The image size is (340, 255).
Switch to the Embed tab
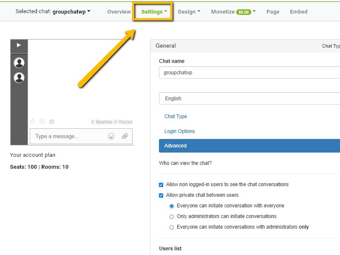click(298, 12)
